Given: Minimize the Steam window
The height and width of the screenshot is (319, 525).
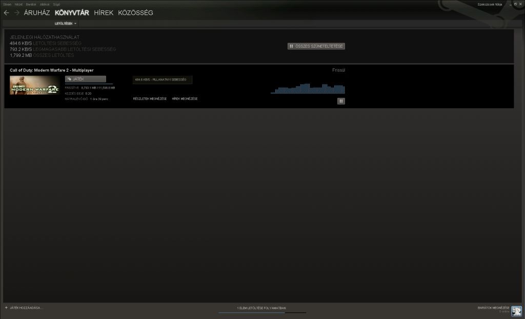Looking at the screenshot, I should 510,4.
